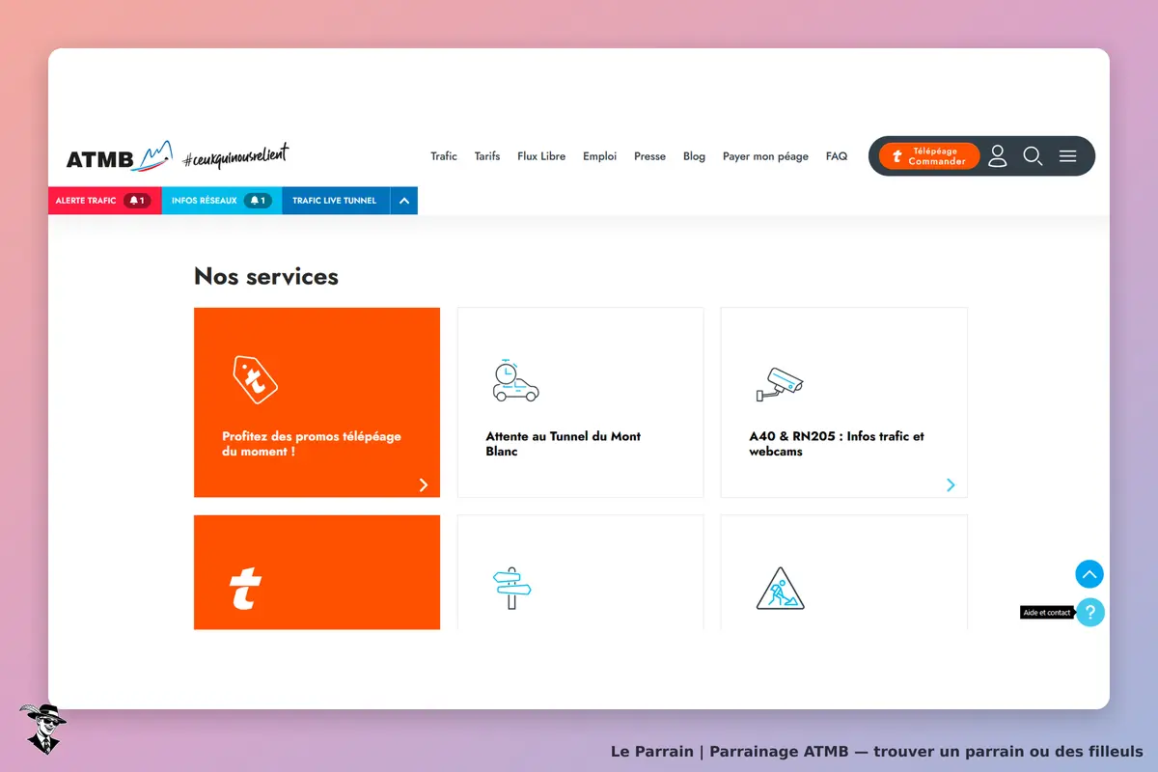Click the scroll-to-top round arrow button
Viewport: 1158px width, 772px height.
pyautogui.click(x=1089, y=574)
